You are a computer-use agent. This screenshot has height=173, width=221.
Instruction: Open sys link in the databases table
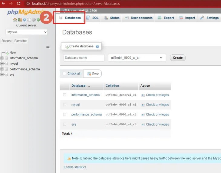[74, 124]
